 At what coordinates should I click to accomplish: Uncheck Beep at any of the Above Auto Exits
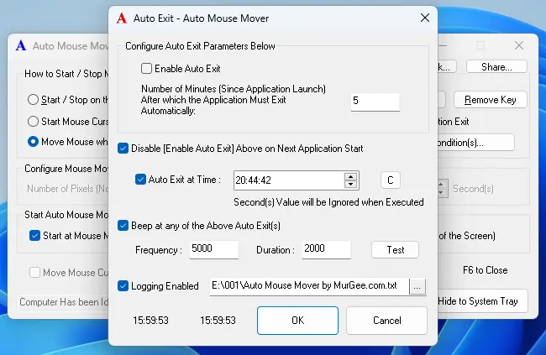[x=123, y=226]
